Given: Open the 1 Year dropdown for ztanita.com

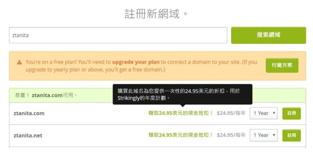Looking at the screenshot, I should pyautogui.click(x=263, y=113).
